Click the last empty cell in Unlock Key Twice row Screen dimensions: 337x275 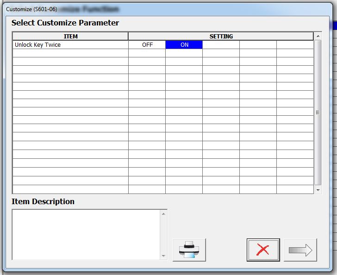point(295,45)
